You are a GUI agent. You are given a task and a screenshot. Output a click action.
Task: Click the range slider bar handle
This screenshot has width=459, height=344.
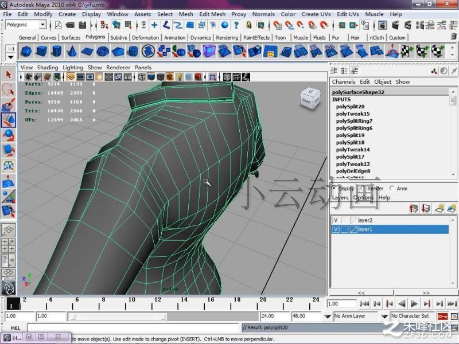click(x=118, y=316)
